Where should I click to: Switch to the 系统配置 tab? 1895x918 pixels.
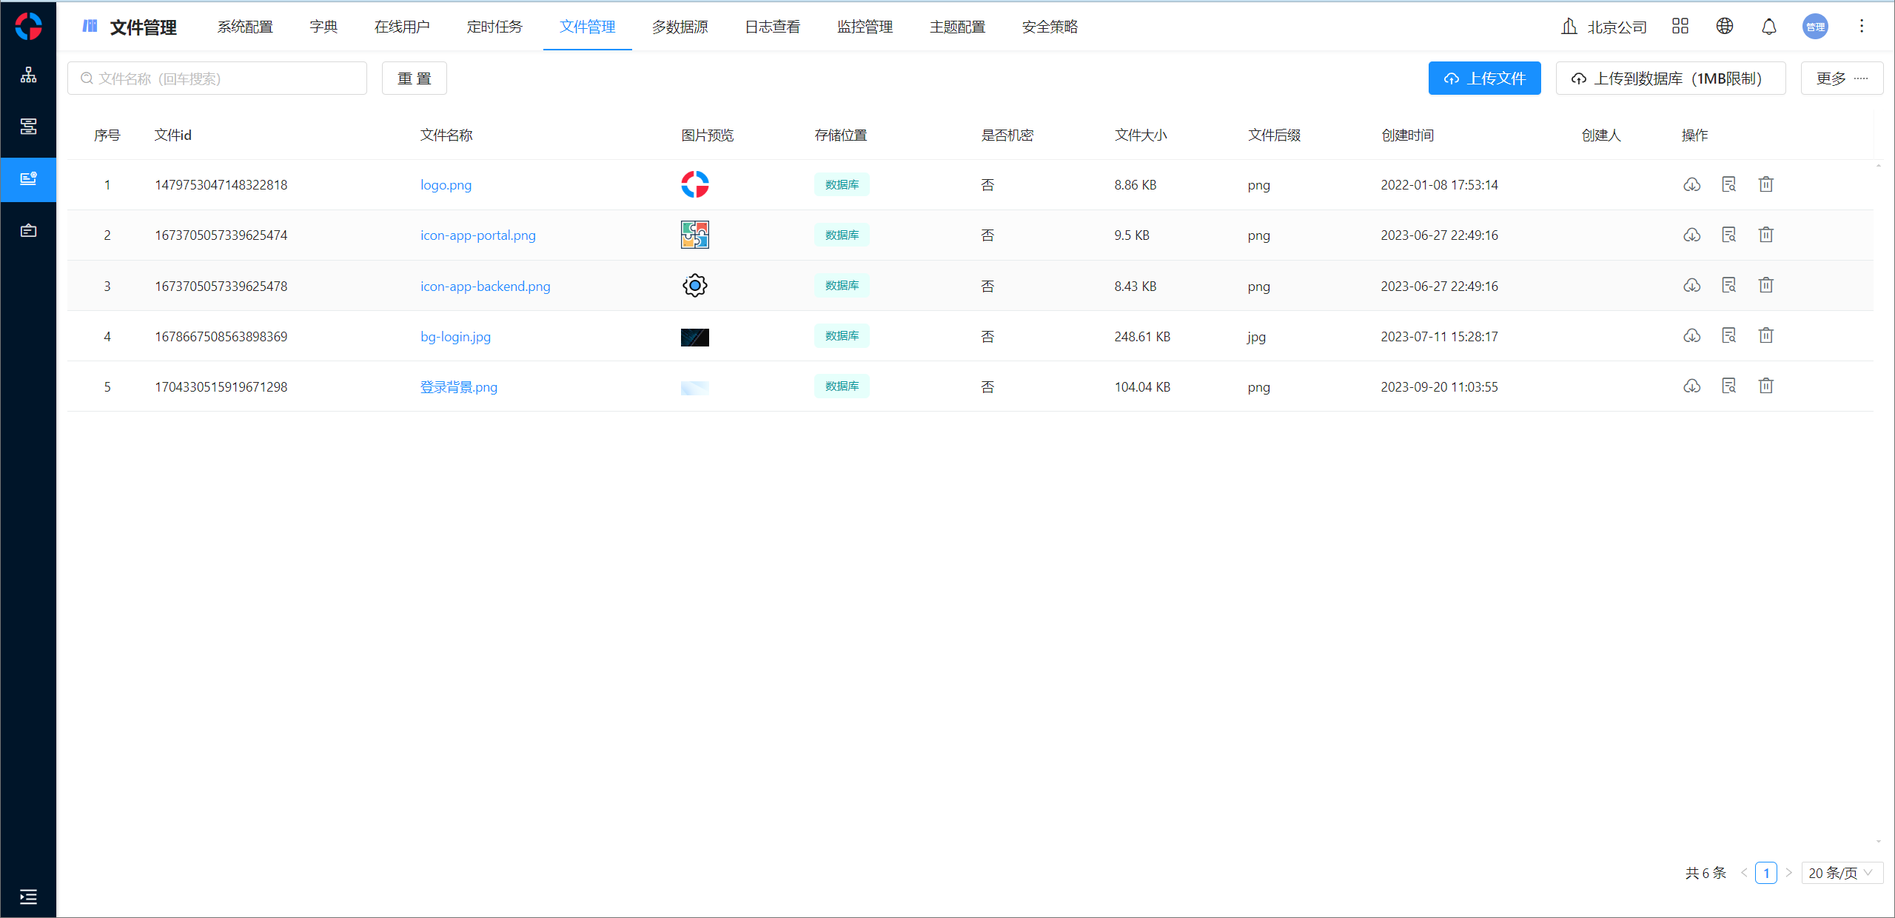point(245,27)
